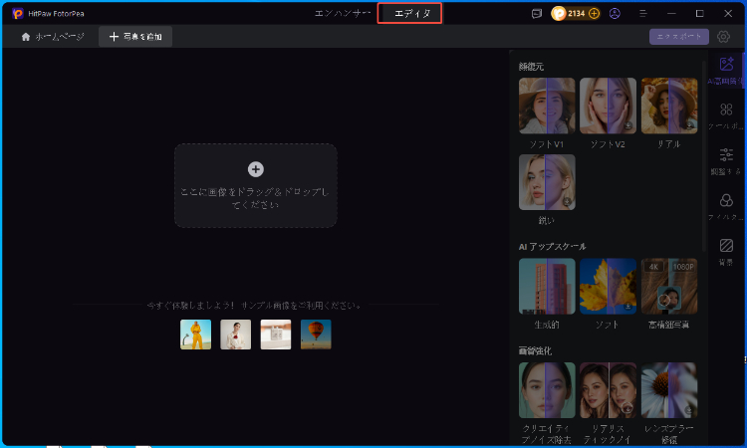Screen dimensions: 747x448
Task: Select the white product box sample image
Action: click(276, 335)
